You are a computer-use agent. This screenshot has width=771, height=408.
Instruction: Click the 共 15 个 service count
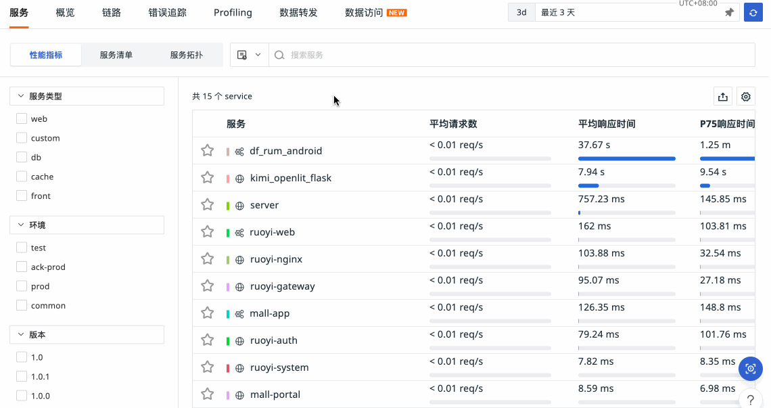222,97
